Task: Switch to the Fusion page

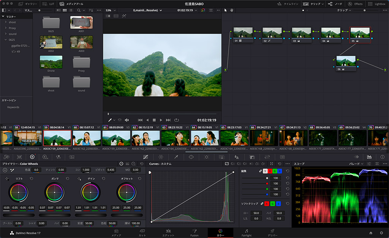Action: click(x=194, y=233)
